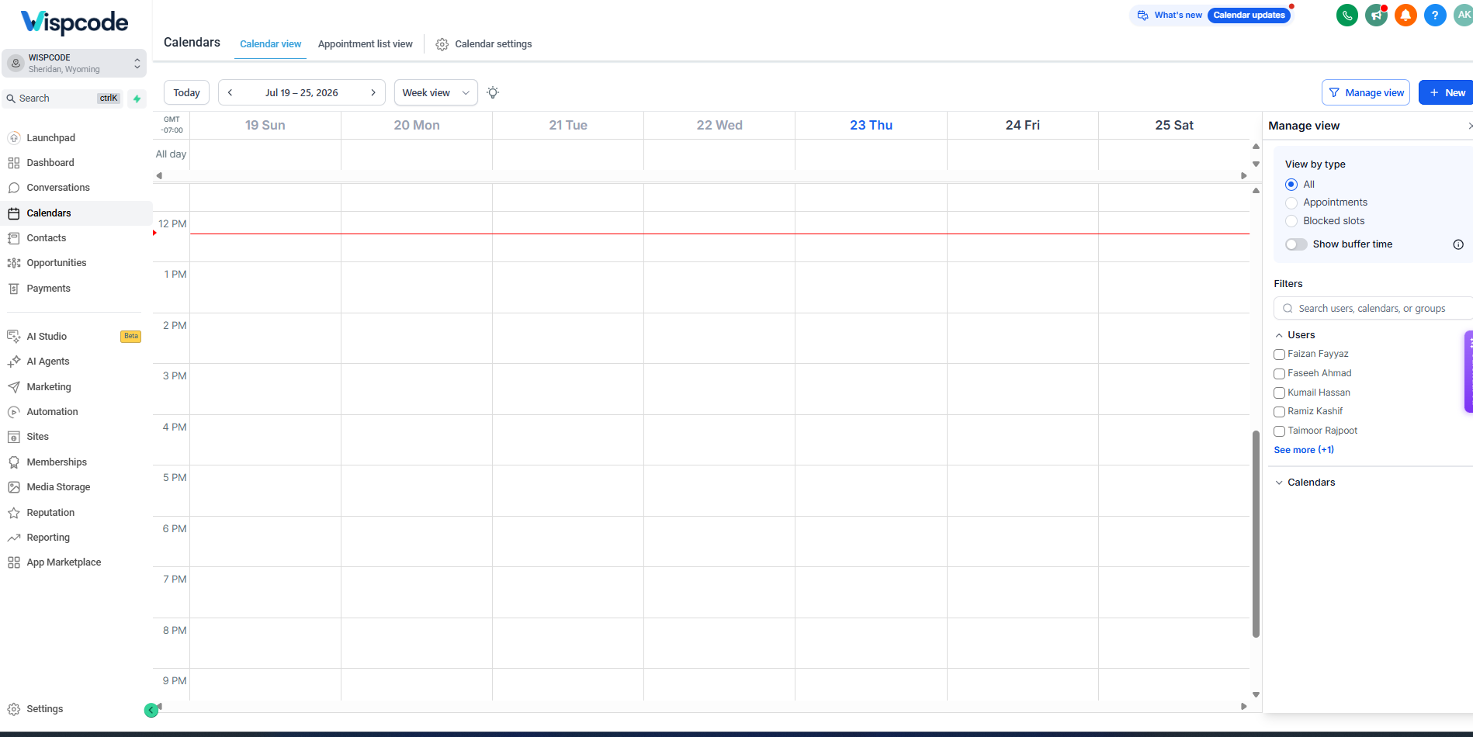Open the megaphone announcements icon

[1377, 16]
